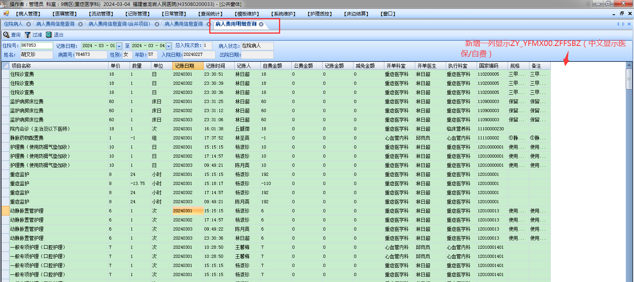Sort by the 记账日期 column header
The height and width of the screenshot is (282, 634).
(188, 66)
